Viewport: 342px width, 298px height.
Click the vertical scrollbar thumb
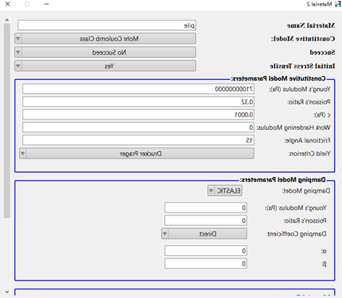pos(7,120)
